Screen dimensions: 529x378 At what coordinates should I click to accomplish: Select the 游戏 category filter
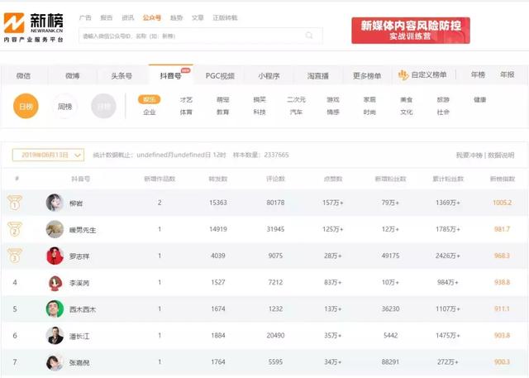[x=333, y=99]
